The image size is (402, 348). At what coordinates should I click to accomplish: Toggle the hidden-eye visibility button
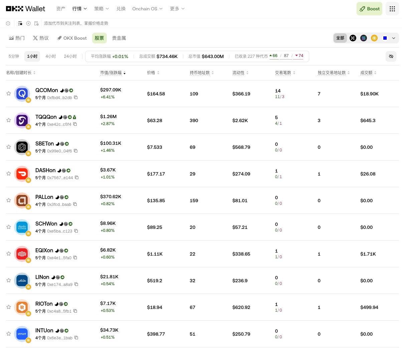point(391,56)
